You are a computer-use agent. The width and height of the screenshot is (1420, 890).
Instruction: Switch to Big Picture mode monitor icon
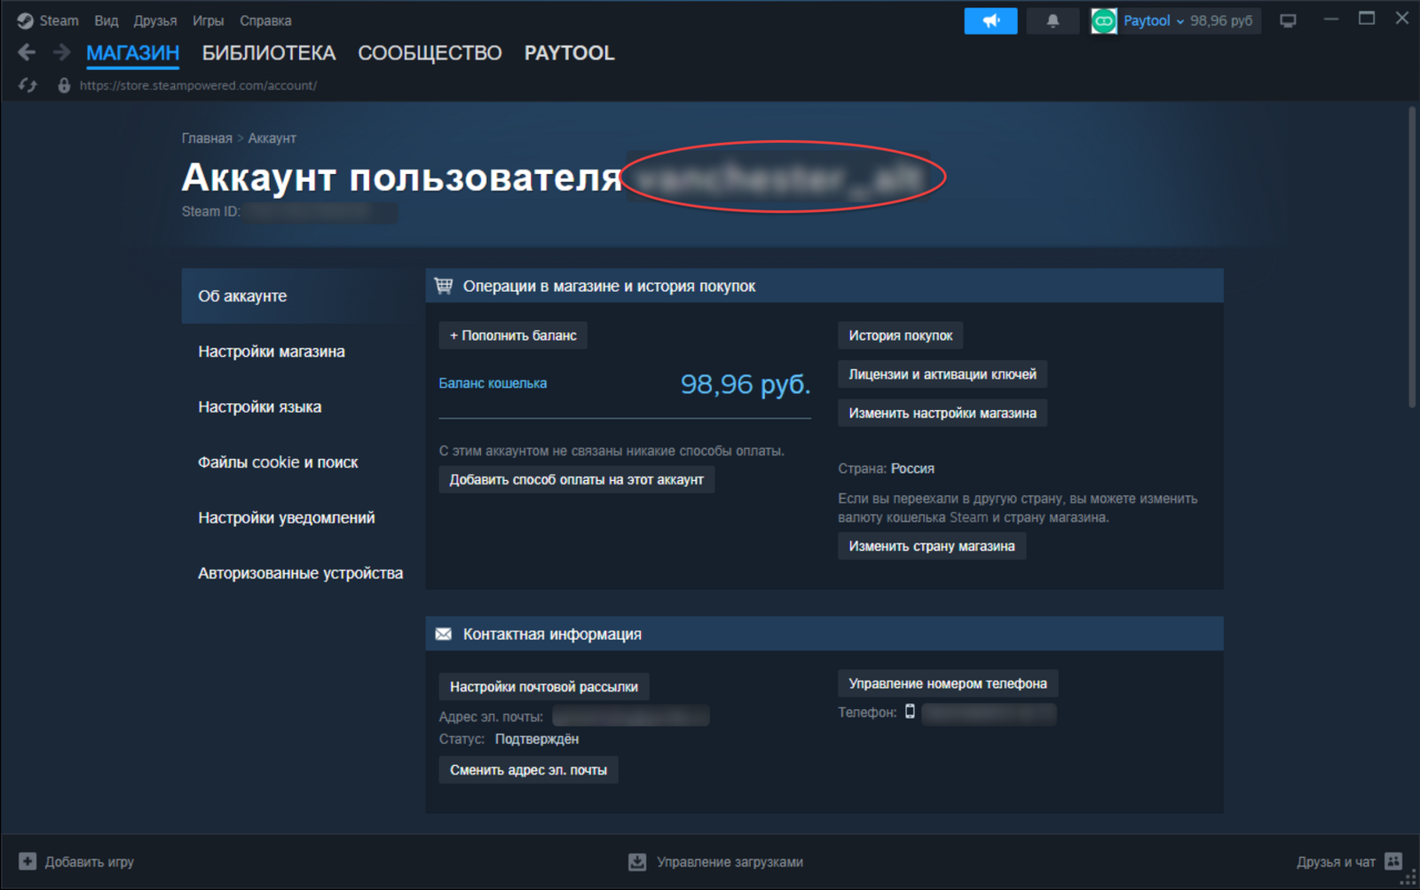click(1288, 20)
